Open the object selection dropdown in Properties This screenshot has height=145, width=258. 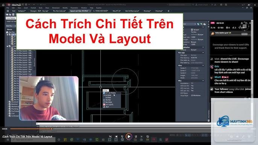[x=195, y=24]
